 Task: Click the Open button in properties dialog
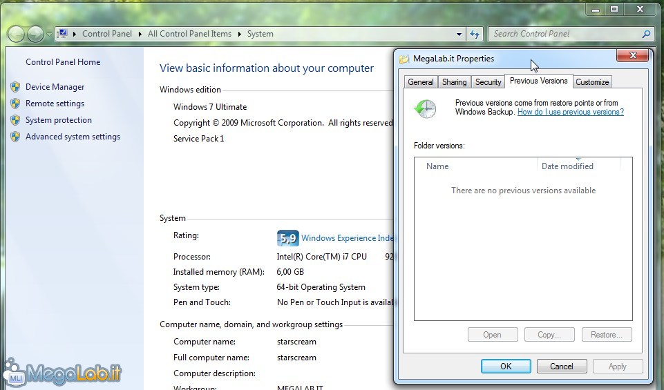click(x=493, y=335)
